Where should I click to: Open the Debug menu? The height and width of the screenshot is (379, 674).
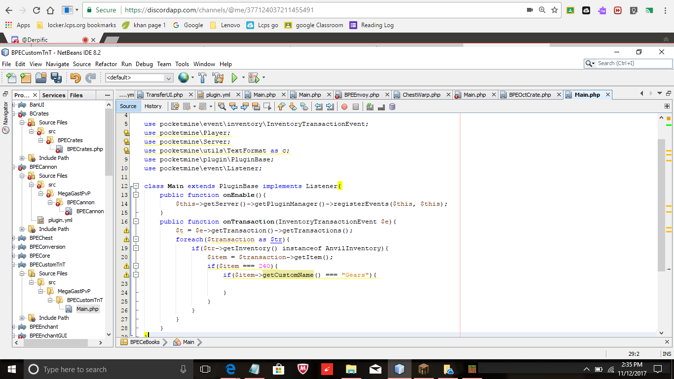coord(144,64)
